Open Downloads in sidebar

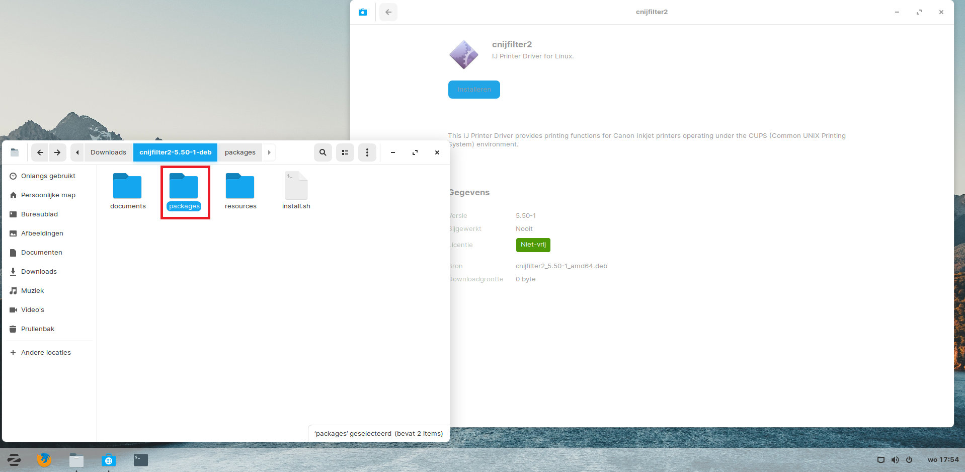[x=48, y=272]
